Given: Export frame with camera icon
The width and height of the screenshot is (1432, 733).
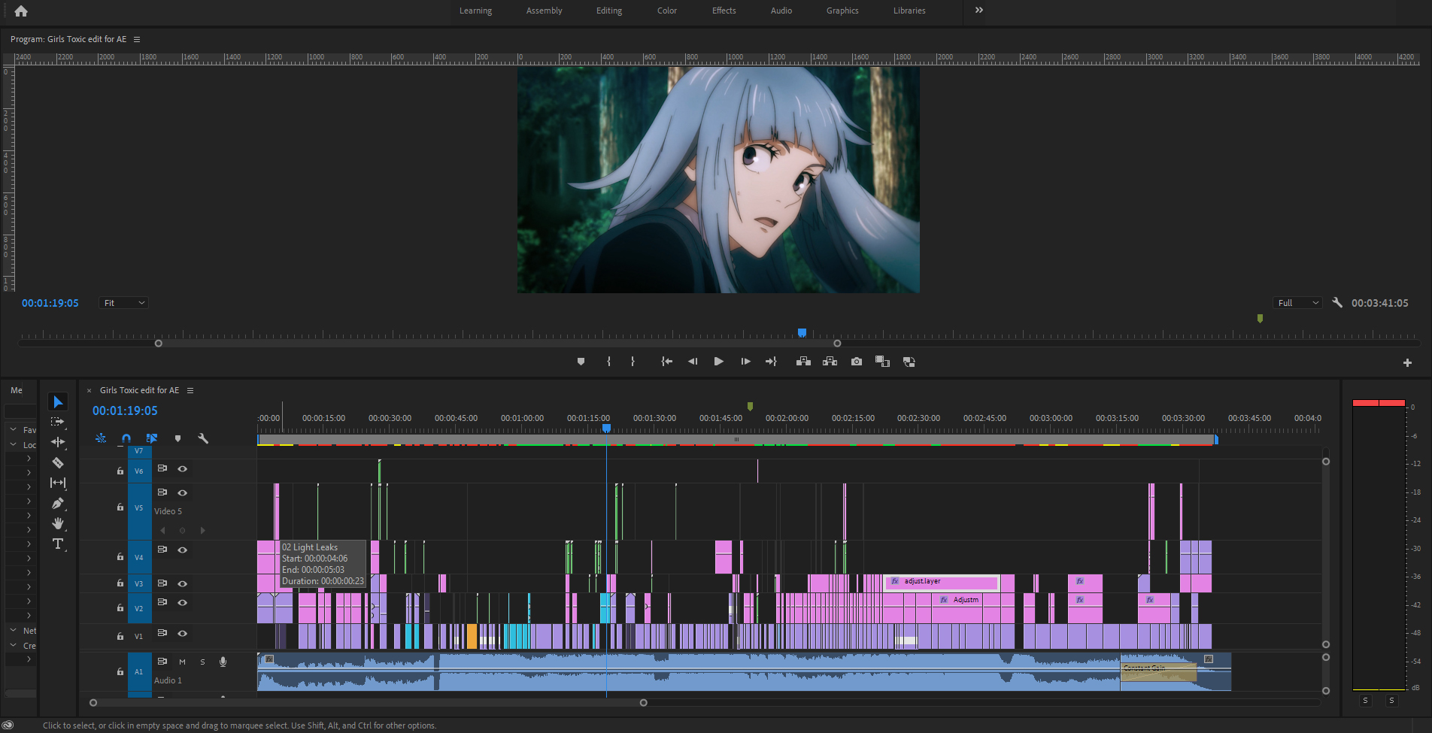Looking at the screenshot, I should [856, 362].
